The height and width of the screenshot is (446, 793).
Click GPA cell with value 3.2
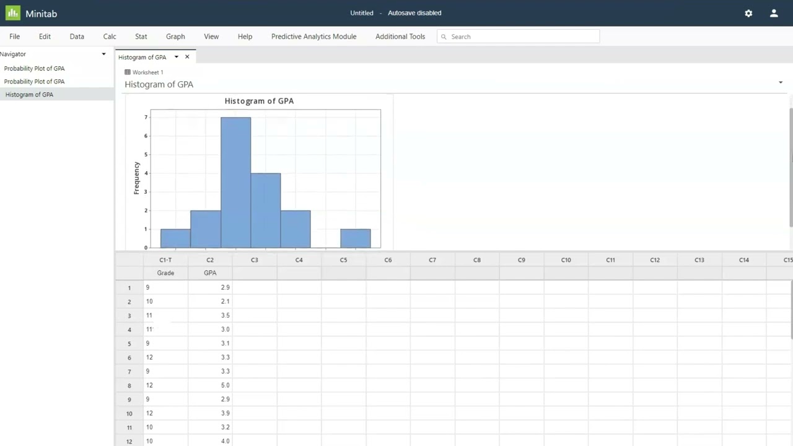210,427
